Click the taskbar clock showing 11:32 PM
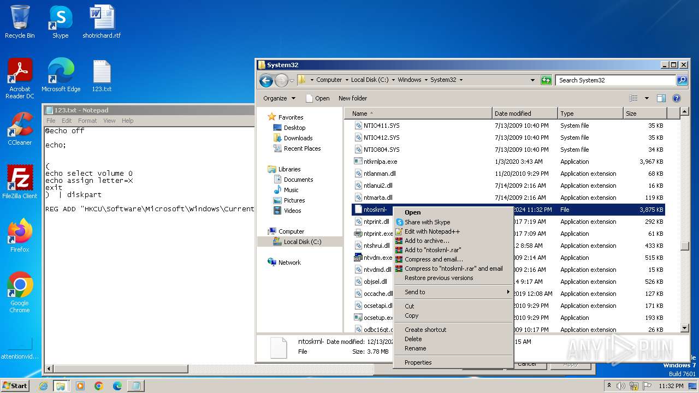The width and height of the screenshot is (699, 393). pyautogui.click(x=672, y=386)
